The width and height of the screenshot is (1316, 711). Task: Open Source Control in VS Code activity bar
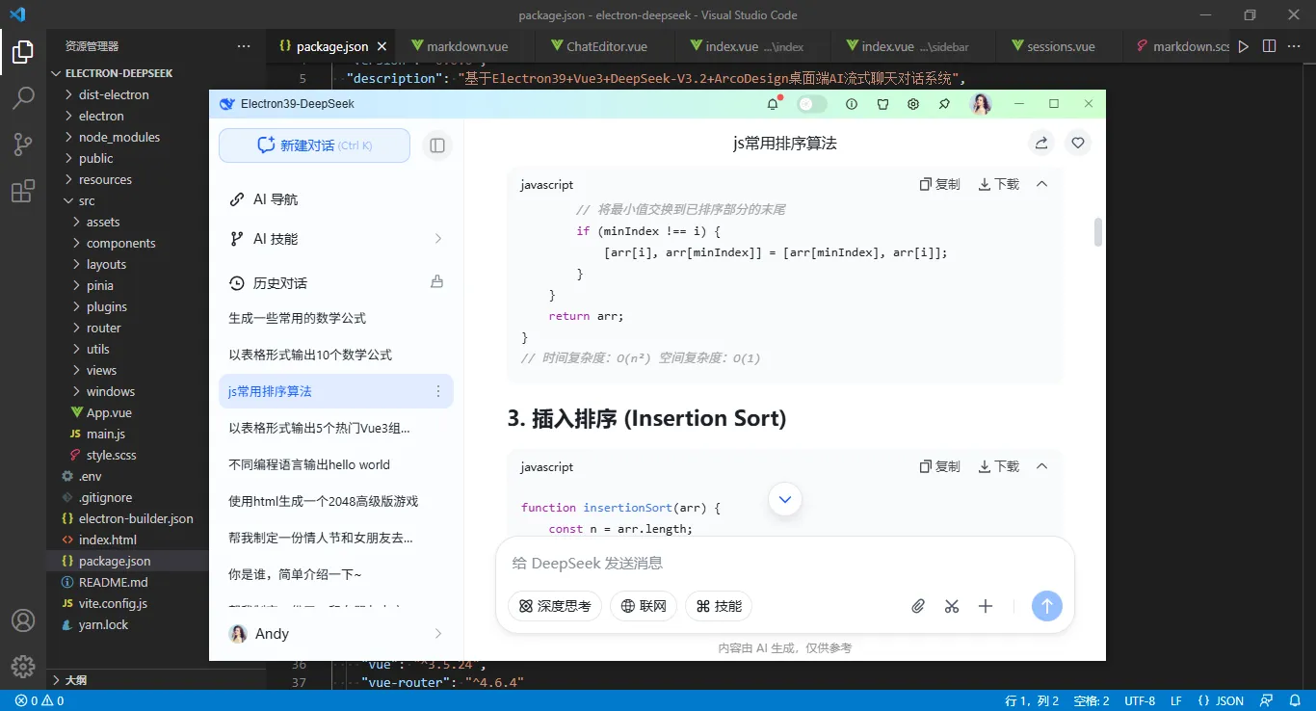pyautogui.click(x=23, y=144)
